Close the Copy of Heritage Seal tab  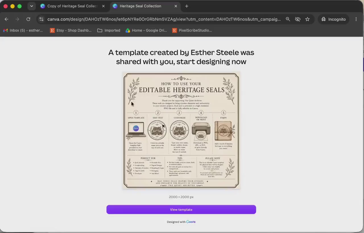(x=103, y=6)
